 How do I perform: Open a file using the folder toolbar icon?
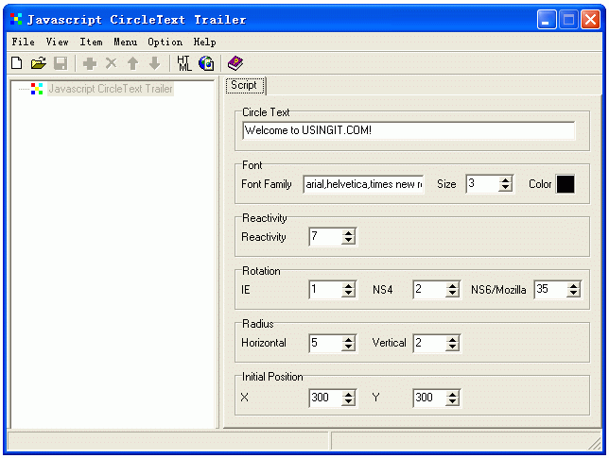[x=39, y=63]
